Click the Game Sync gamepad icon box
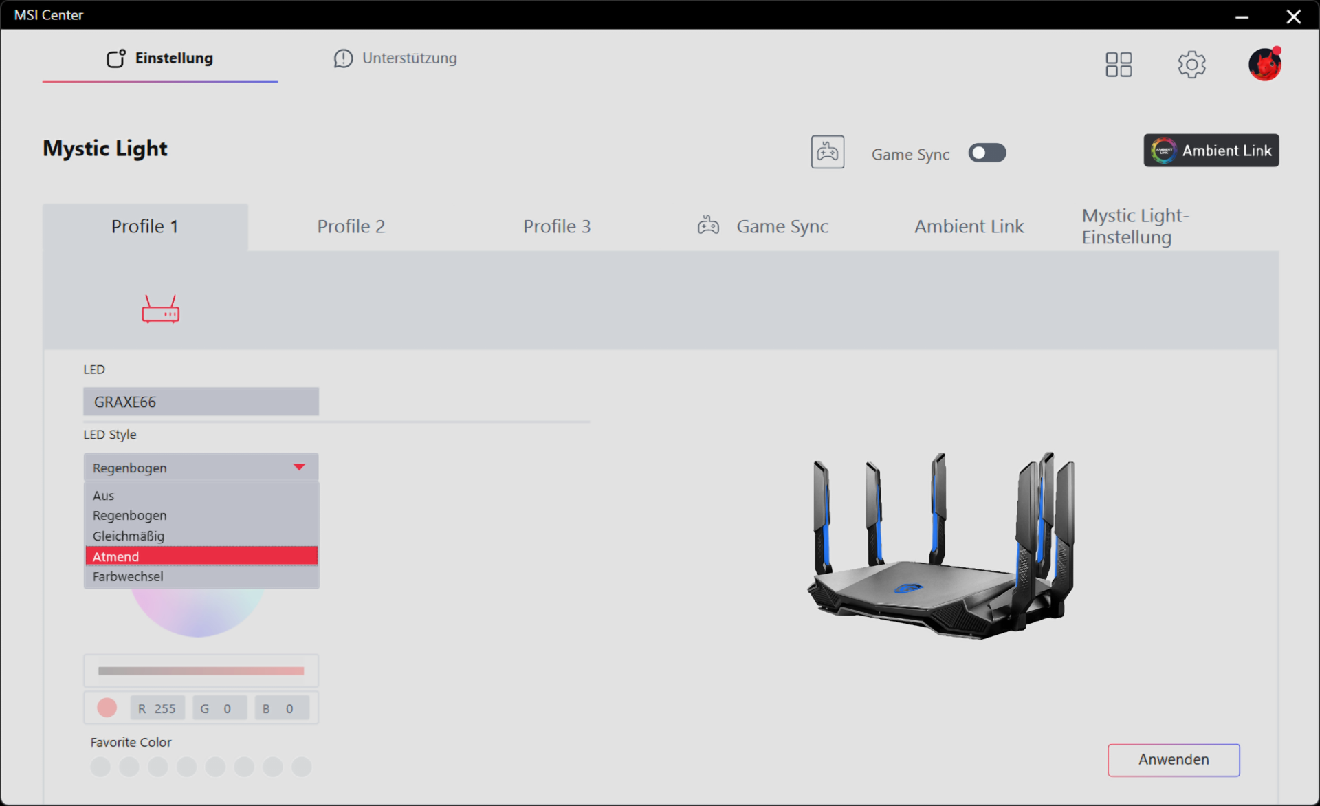Image resolution: width=1320 pixels, height=806 pixels. [827, 152]
